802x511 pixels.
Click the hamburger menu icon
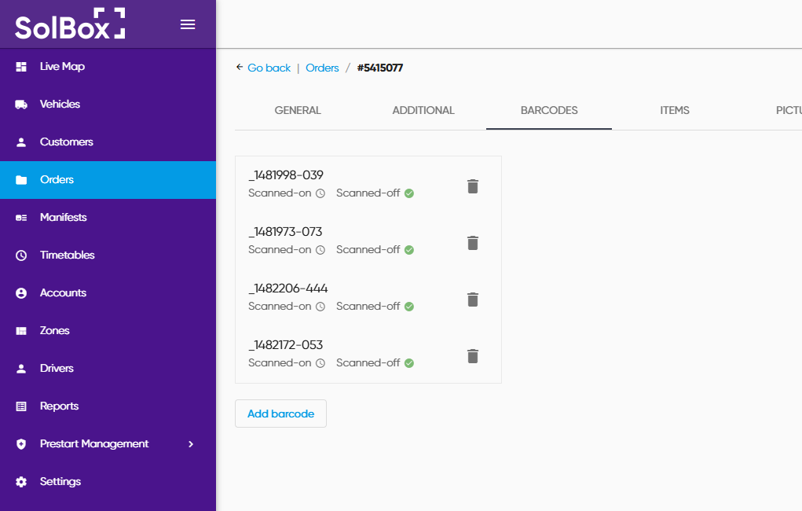(x=188, y=24)
